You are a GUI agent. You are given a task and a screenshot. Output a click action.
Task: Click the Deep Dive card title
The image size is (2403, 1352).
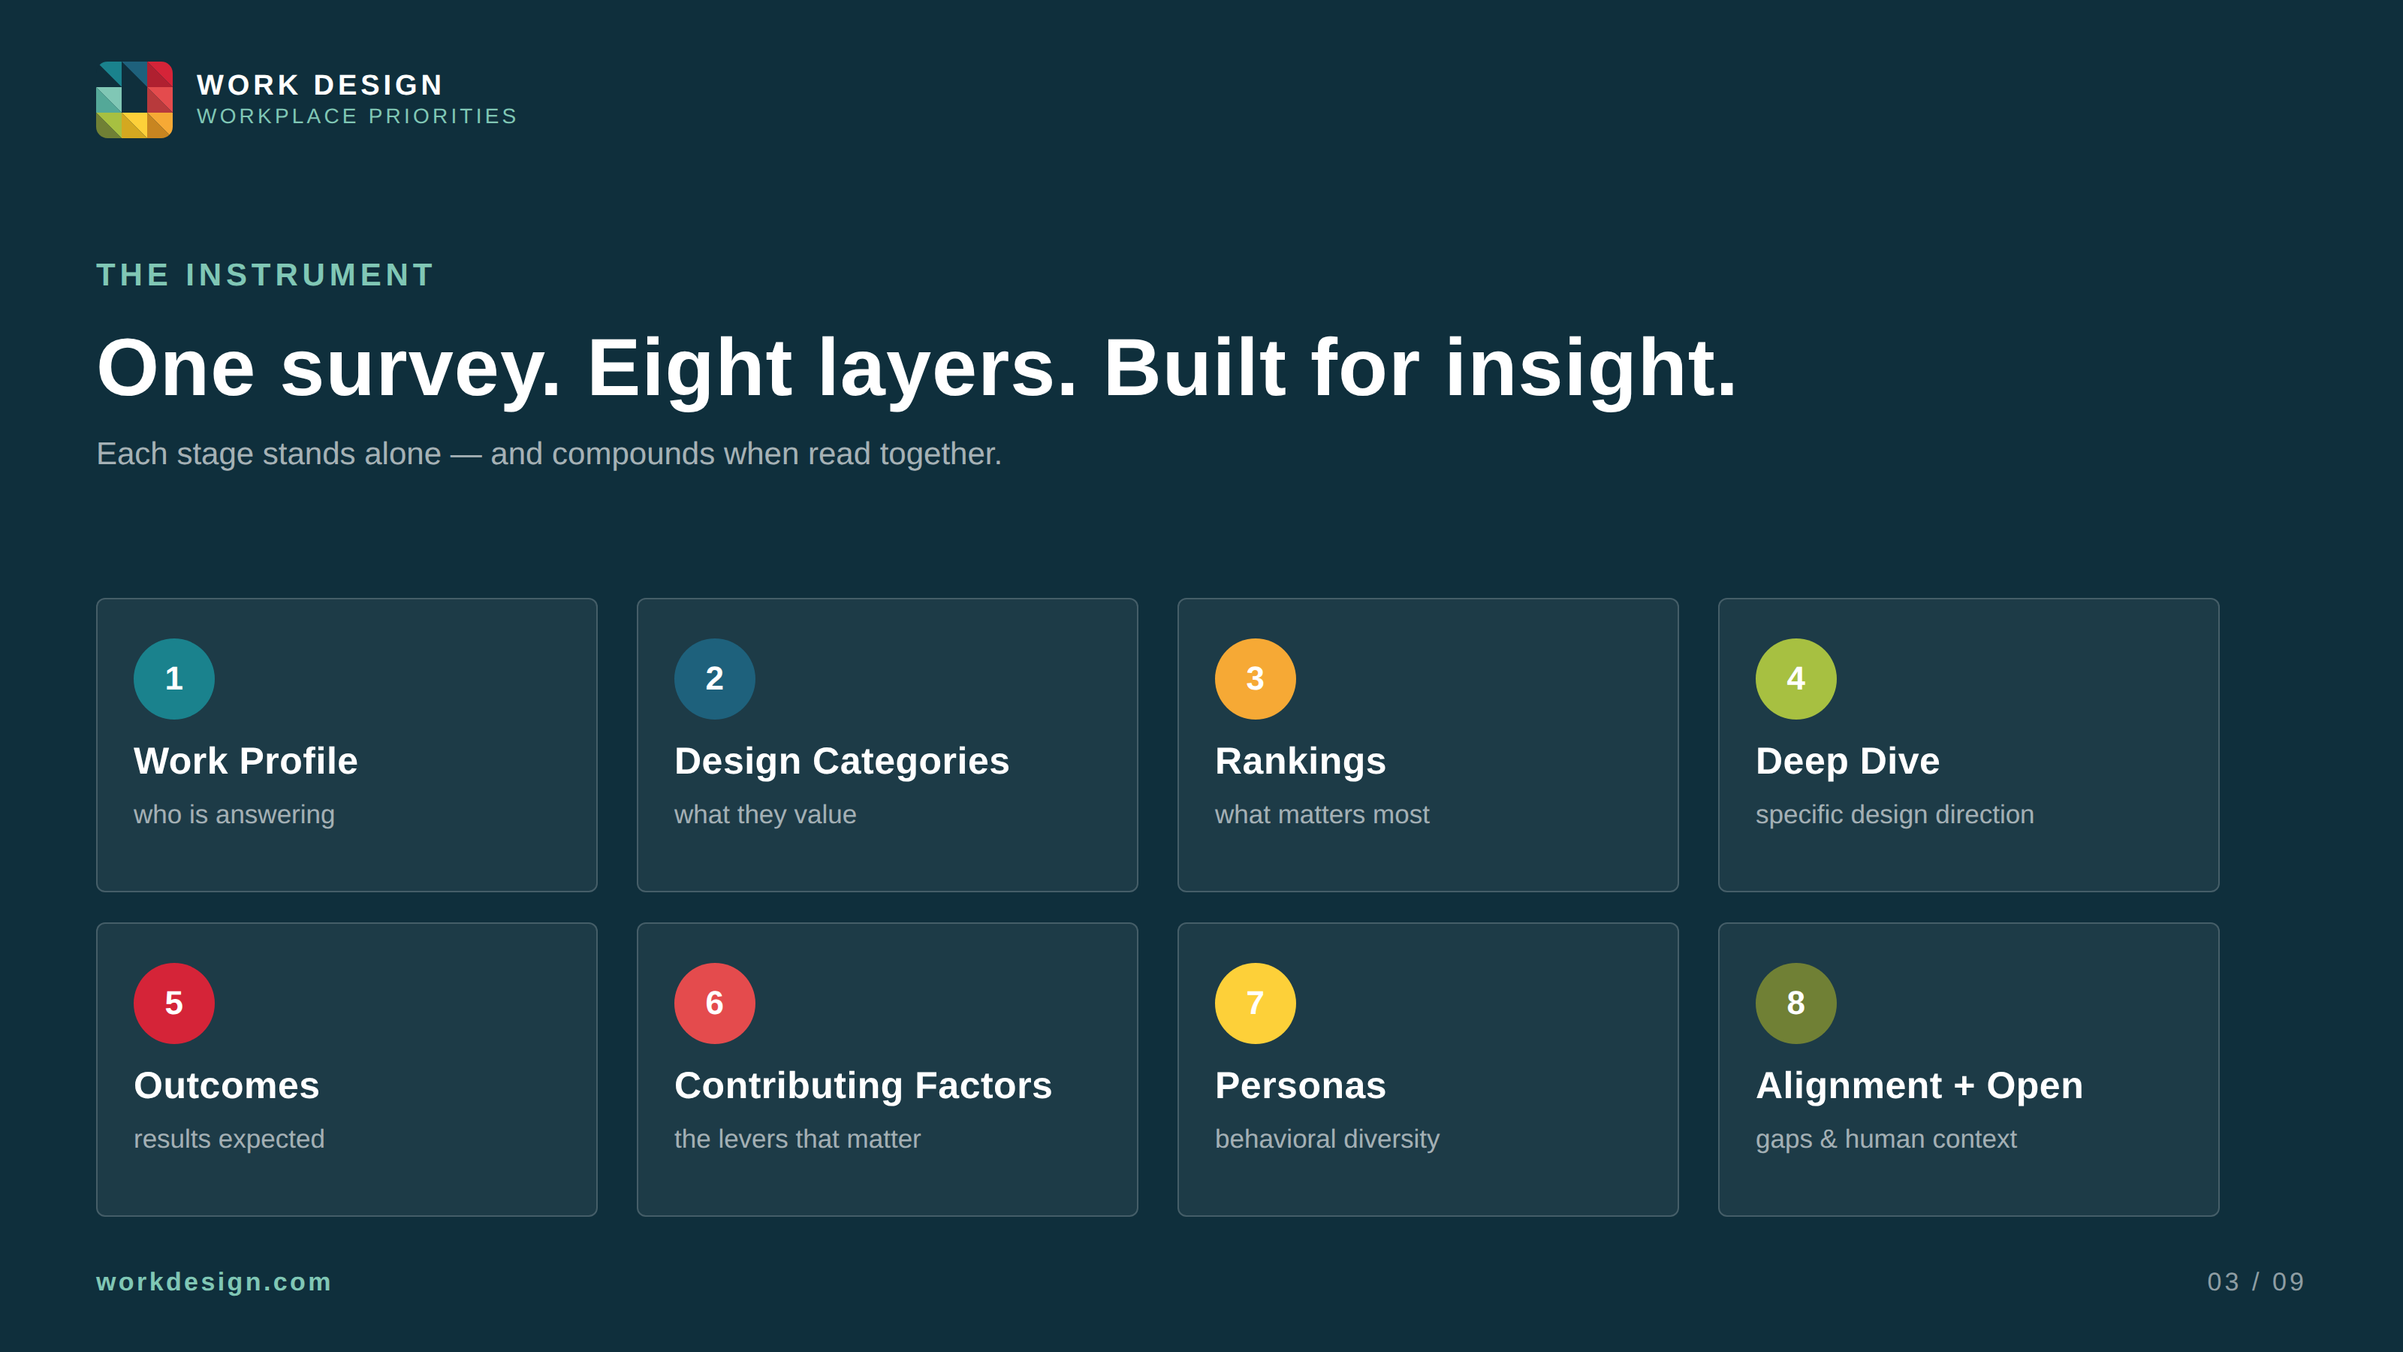pos(1847,760)
